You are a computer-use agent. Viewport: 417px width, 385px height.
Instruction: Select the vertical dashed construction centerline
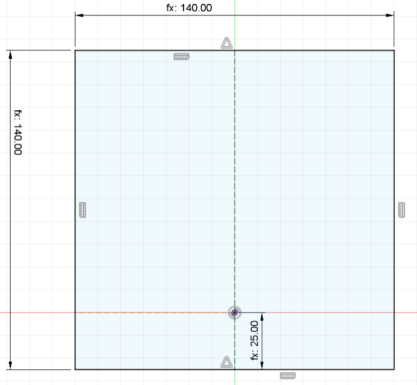click(235, 166)
